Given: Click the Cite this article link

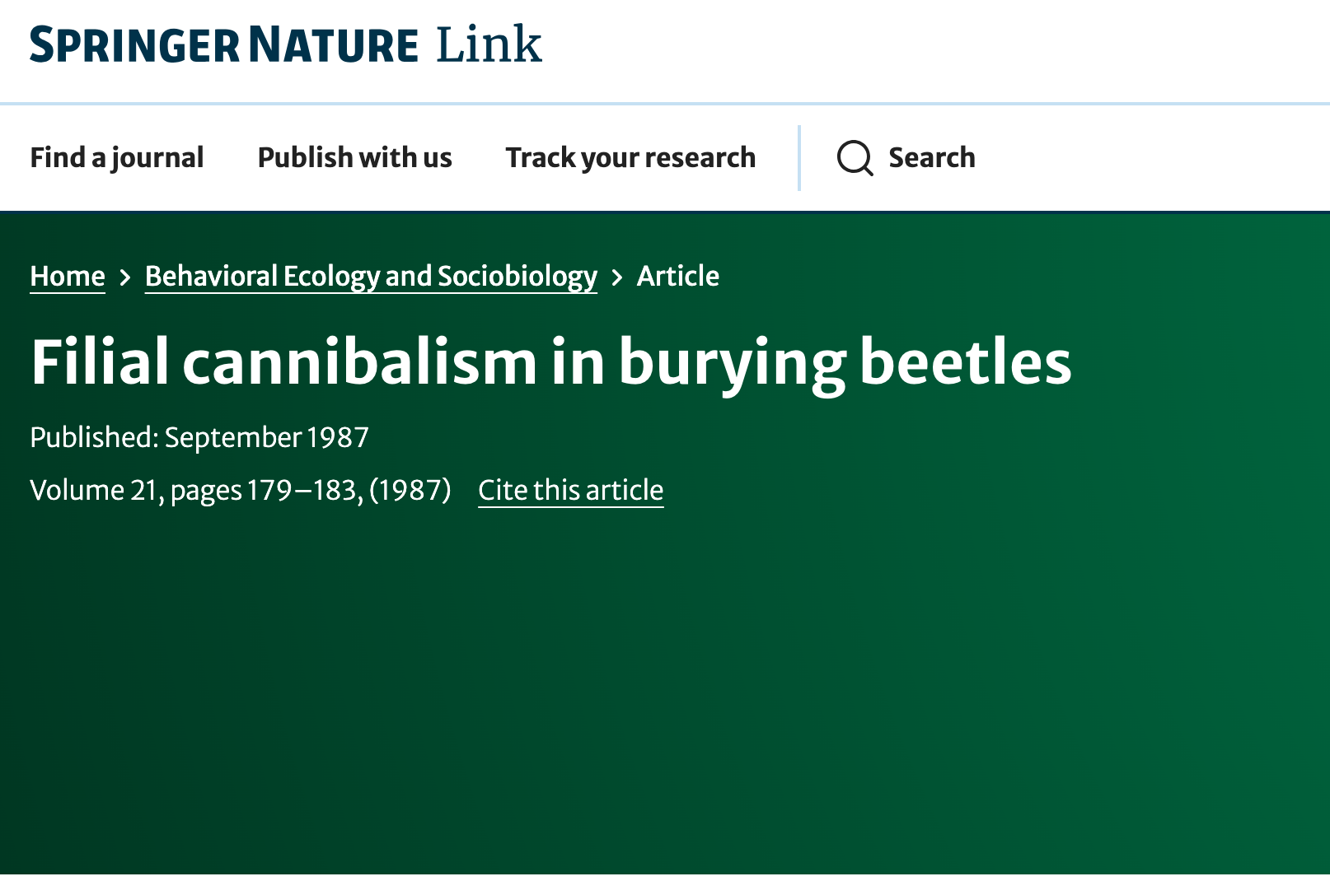Looking at the screenshot, I should coord(570,491).
